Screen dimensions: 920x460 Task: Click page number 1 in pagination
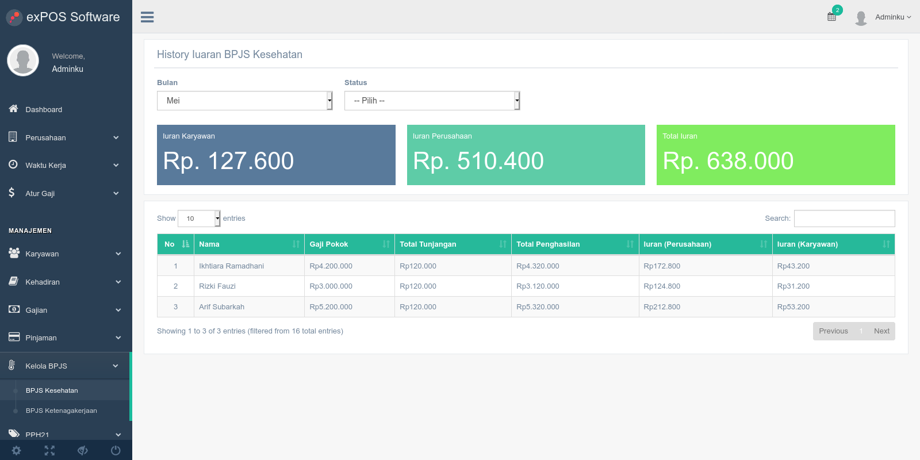(861, 331)
